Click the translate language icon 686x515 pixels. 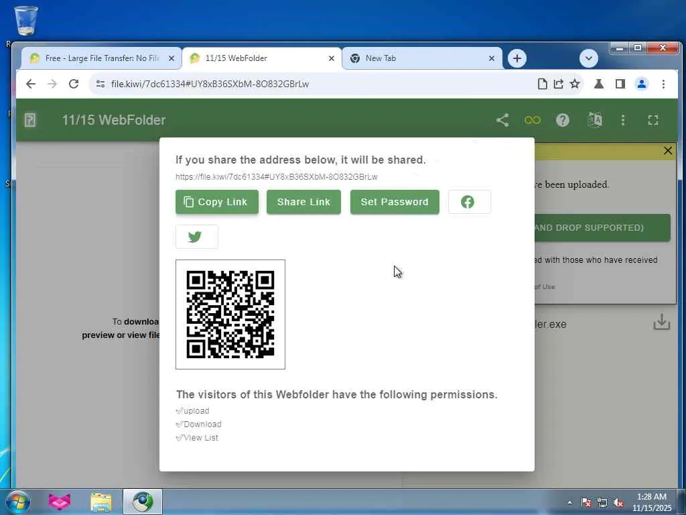tap(595, 120)
